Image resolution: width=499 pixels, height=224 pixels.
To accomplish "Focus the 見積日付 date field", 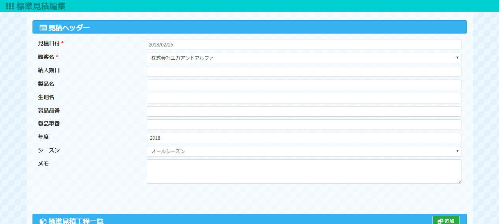I will click(304, 44).
